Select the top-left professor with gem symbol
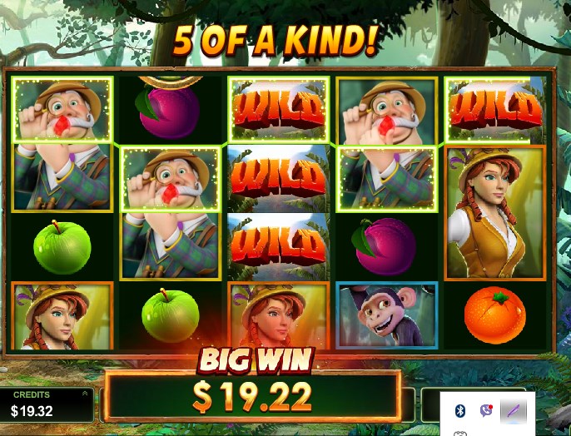Viewport: 571px width, 436px height. click(62, 108)
